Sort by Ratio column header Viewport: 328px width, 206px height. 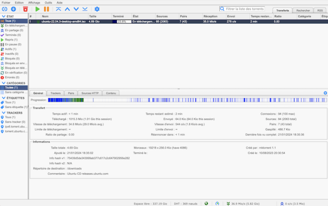pos(285,16)
